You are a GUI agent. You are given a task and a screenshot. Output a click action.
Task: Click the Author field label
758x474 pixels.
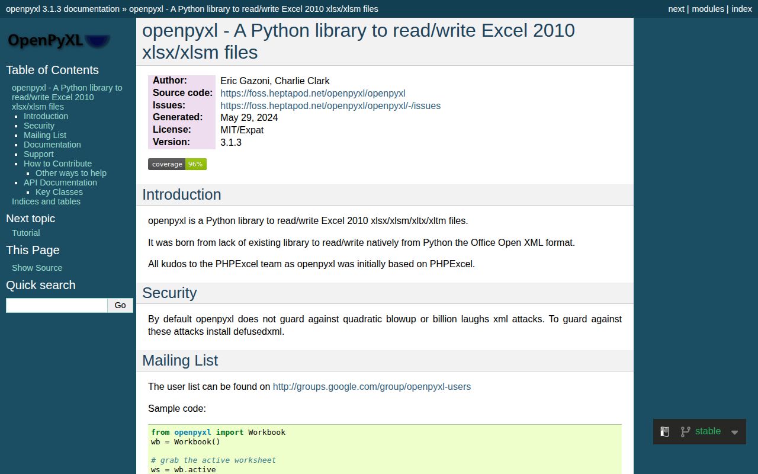[169, 80]
